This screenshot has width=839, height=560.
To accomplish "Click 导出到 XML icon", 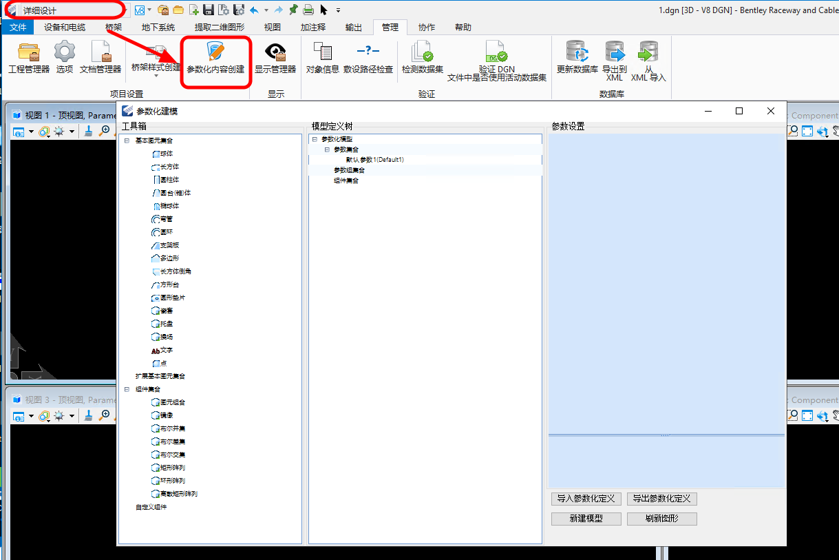I will point(615,61).
